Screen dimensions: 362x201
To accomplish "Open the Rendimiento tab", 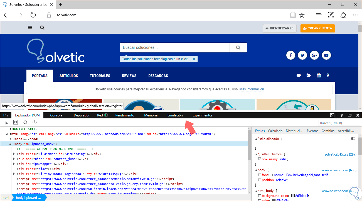I will tap(125, 115).
